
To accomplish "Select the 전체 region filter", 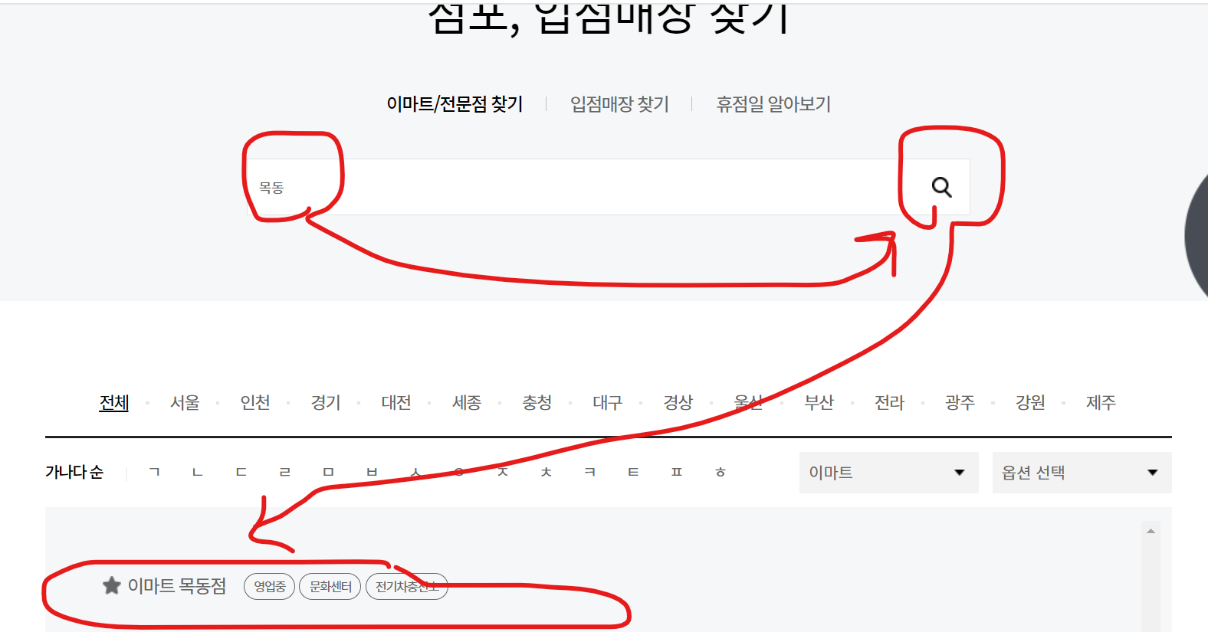I will pos(114,402).
